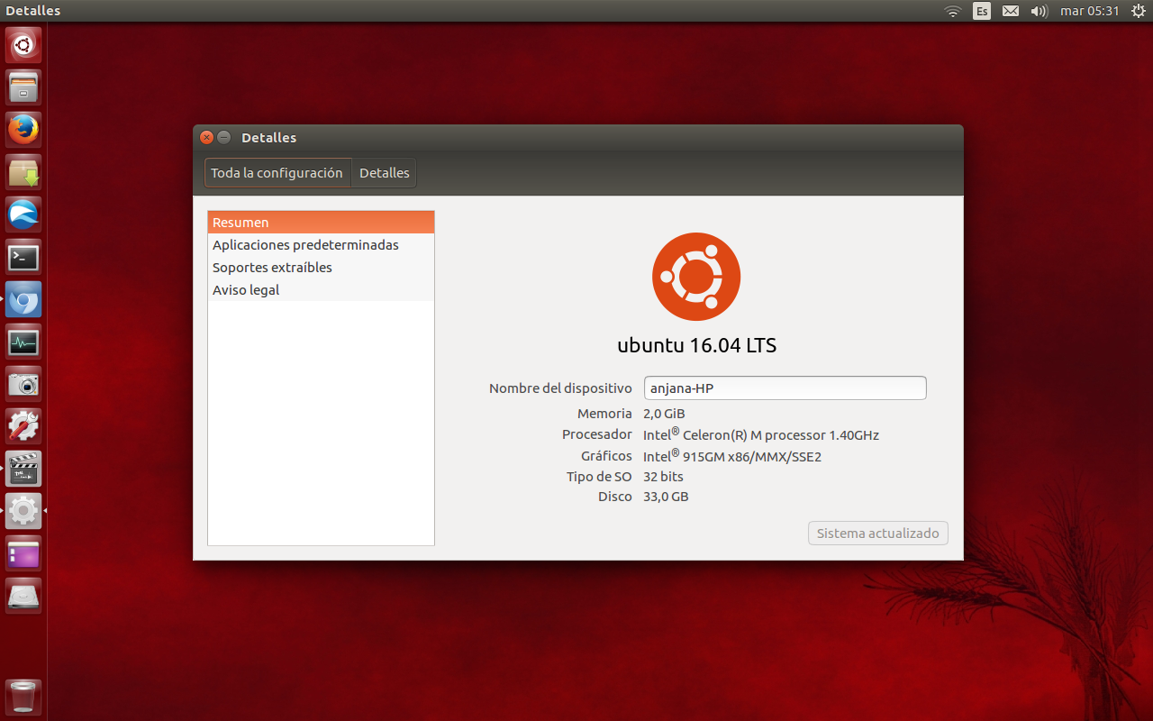Open the System Monitor launcher icon

(x=23, y=342)
